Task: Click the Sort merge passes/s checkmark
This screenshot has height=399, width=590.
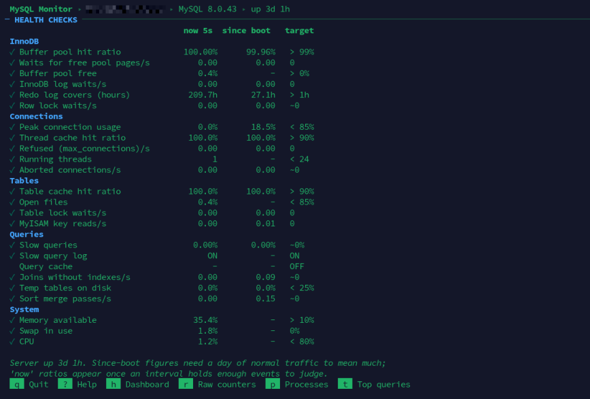Action: click(12, 298)
